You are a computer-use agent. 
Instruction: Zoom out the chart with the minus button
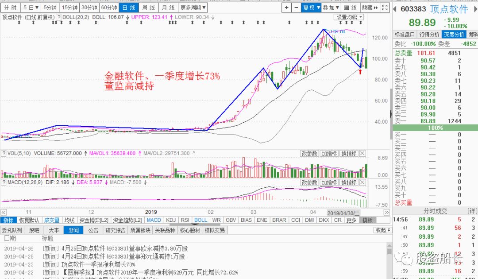pos(296,8)
